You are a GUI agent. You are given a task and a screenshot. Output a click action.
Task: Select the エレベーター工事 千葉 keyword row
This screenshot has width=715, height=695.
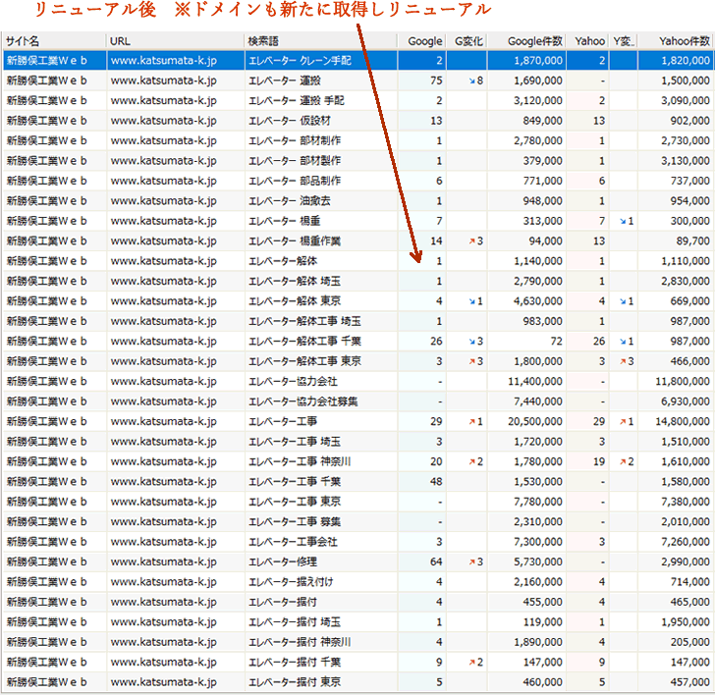pyautogui.click(x=295, y=482)
